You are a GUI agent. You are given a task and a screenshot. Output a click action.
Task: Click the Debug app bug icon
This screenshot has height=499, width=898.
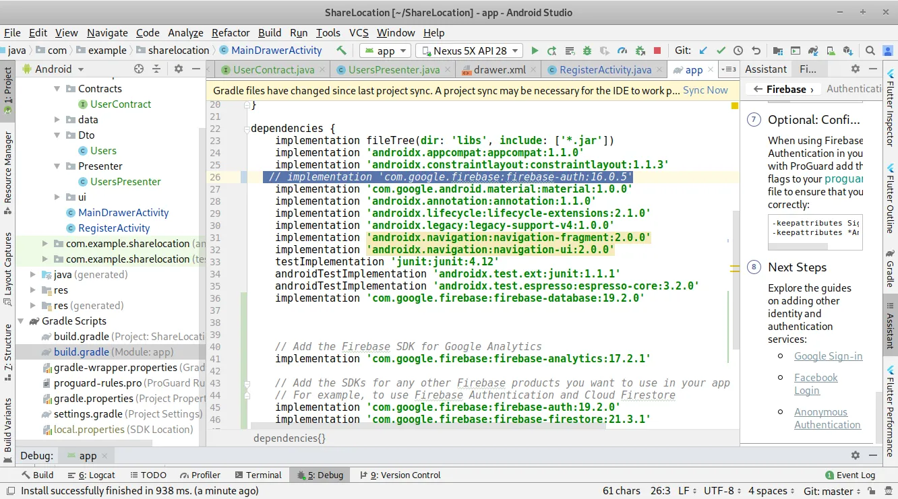click(587, 51)
